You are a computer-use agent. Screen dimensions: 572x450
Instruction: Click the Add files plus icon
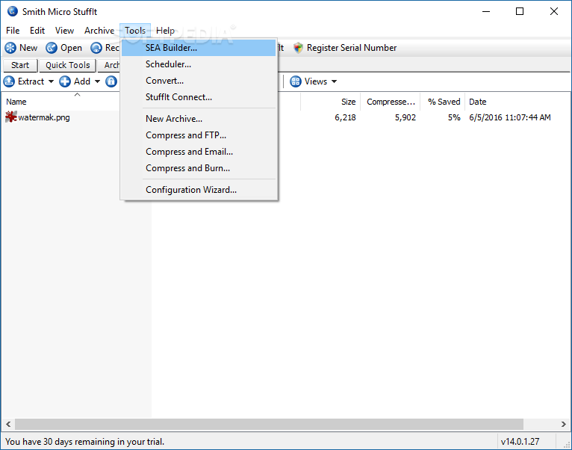pos(65,81)
